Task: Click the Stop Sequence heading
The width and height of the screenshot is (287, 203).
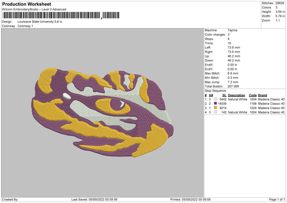Action: [x=216, y=91]
